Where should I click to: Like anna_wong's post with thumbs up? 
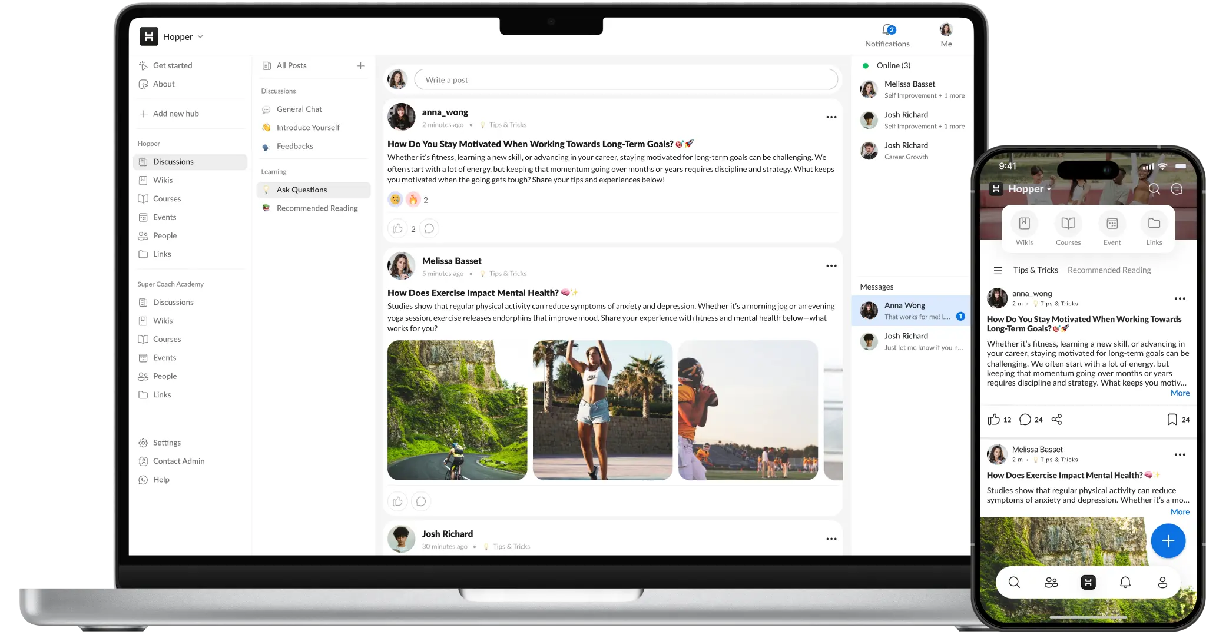tap(397, 229)
